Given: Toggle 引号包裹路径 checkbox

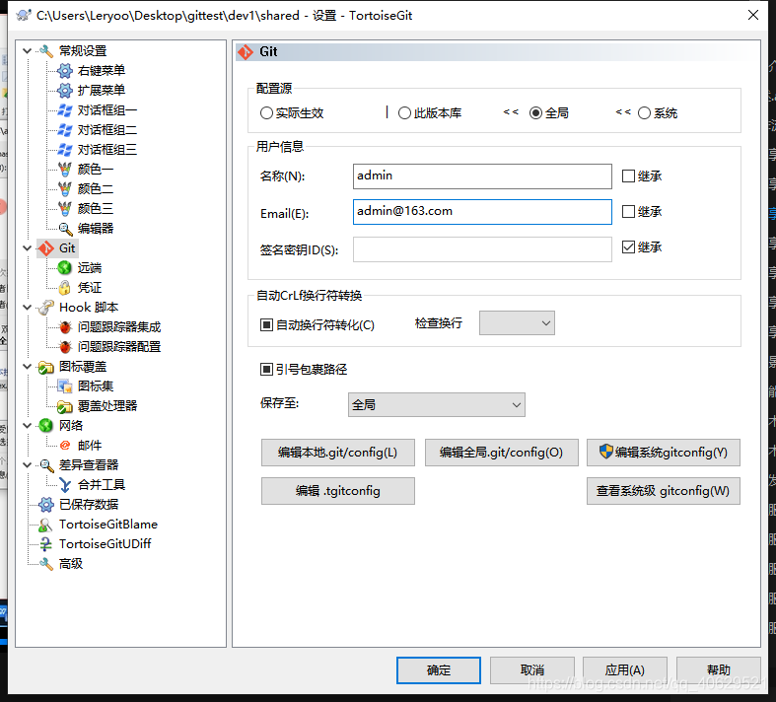Looking at the screenshot, I should pos(266,369).
